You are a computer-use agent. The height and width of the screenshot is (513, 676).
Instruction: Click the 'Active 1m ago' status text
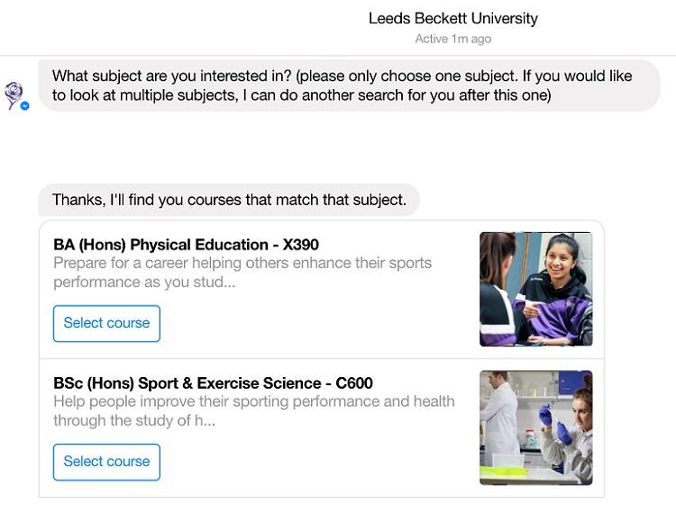coord(452,39)
